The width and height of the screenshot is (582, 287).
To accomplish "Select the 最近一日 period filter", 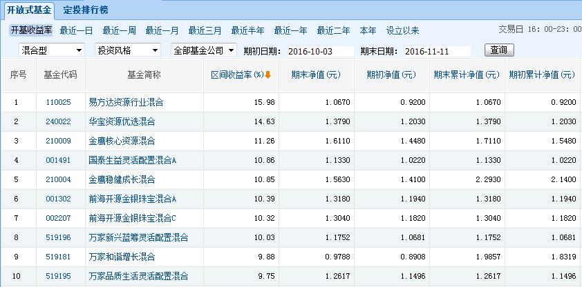I will coord(76,31).
